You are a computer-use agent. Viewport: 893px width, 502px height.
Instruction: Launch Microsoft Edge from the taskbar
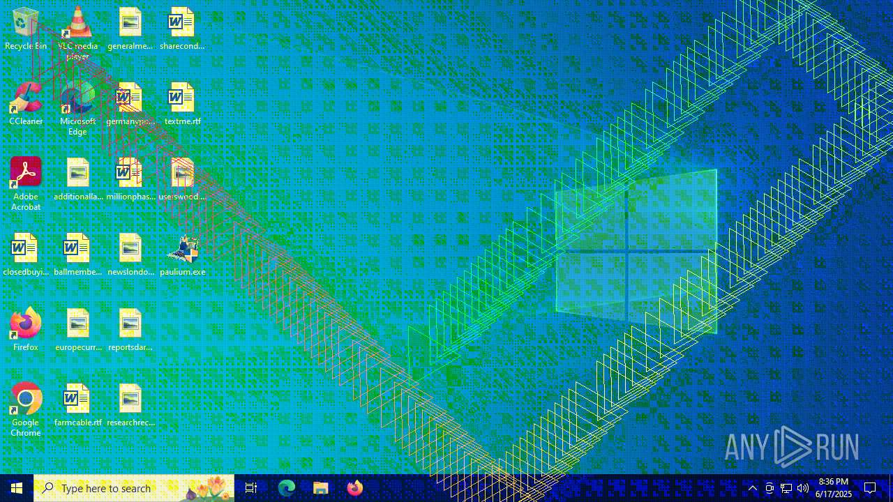287,488
